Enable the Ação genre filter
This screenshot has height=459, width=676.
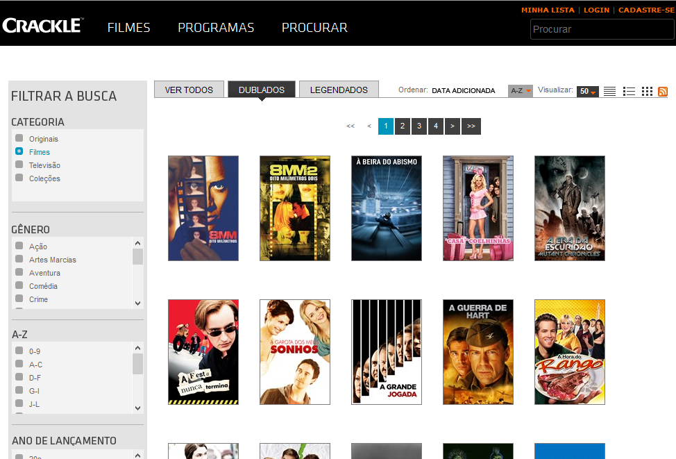click(x=19, y=245)
